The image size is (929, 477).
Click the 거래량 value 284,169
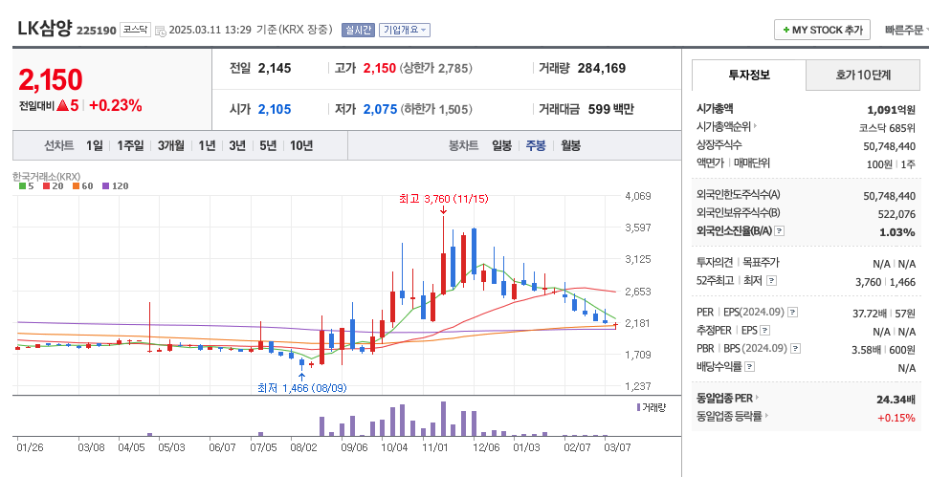pyautogui.click(x=602, y=68)
